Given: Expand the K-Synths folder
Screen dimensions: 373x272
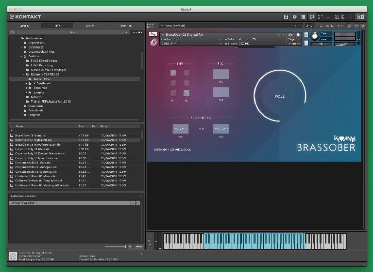Looking at the screenshot, I should (x=26, y=83).
